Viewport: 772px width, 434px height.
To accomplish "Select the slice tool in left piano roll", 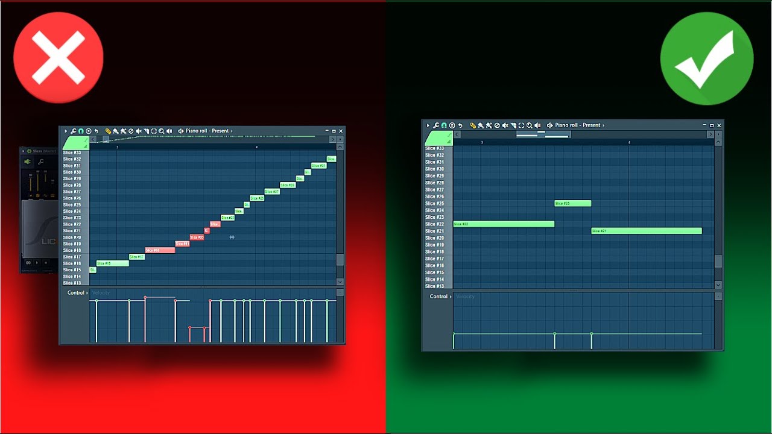I will point(146,131).
